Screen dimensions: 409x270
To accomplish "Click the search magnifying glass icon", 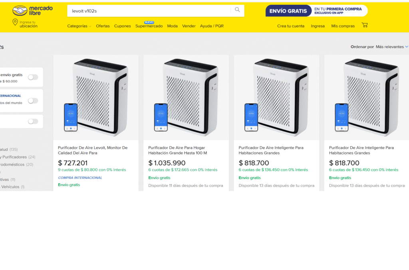I will point(237,10).
